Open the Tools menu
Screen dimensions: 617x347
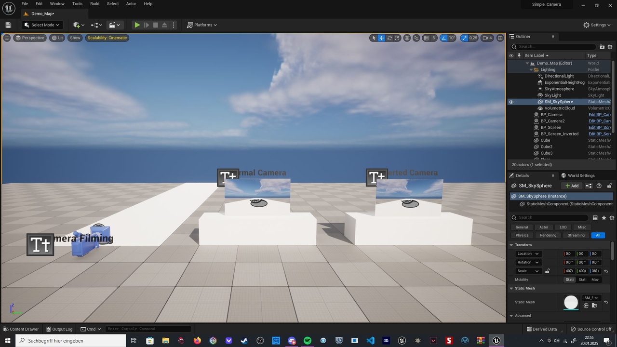pyautogui.click(x=77, y=4)
